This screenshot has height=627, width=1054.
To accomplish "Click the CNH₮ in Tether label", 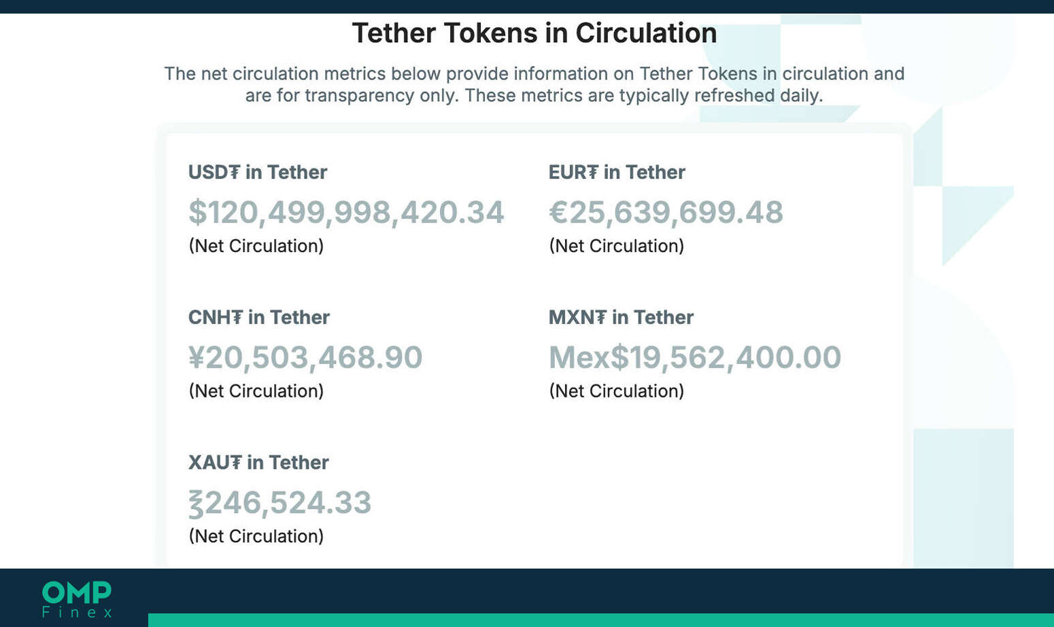I will [x=259, y=317].
